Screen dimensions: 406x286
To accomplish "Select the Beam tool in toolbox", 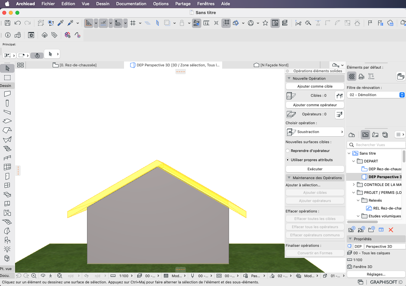I will pos(7,112).
